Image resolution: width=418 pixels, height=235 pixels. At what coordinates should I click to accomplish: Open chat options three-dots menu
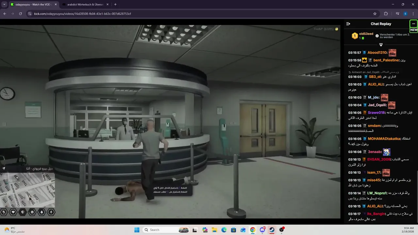coord(414,24)
